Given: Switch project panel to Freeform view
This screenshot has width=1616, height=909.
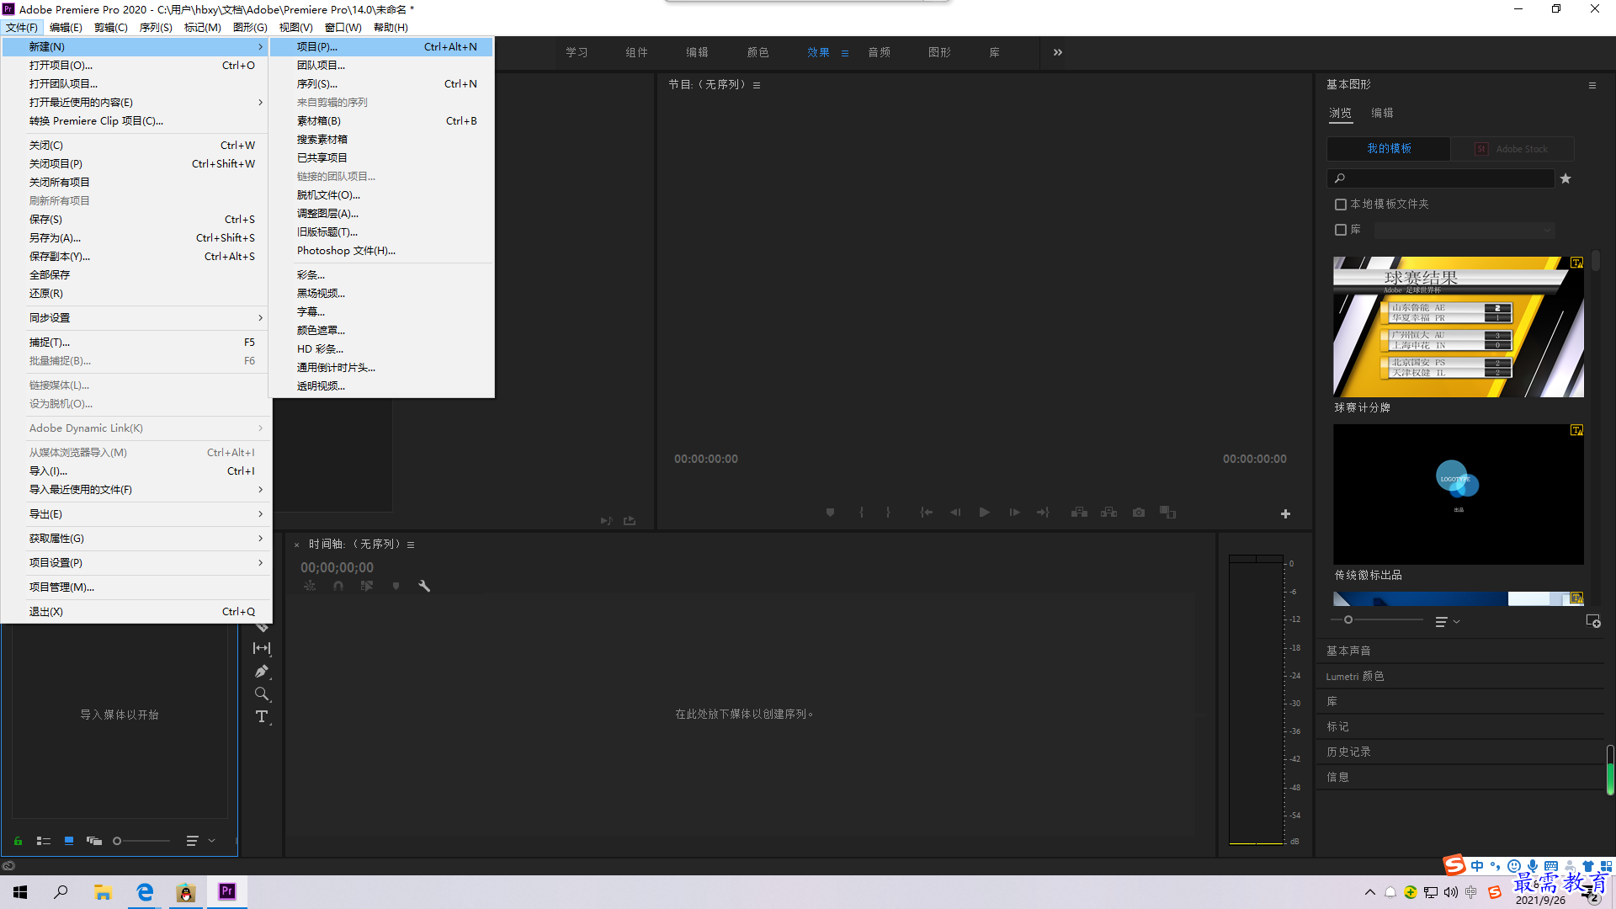Looking at the screenshot, I should coord(94,841).
